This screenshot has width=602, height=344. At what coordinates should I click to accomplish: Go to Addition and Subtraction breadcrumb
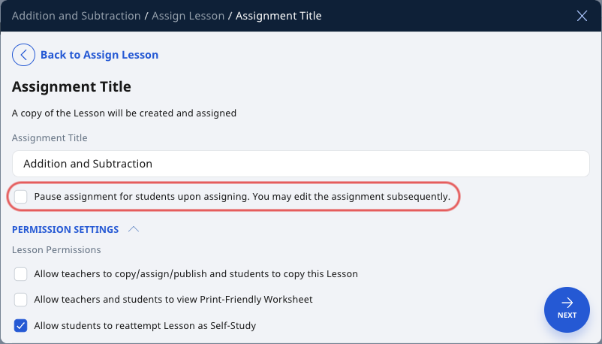76,16
